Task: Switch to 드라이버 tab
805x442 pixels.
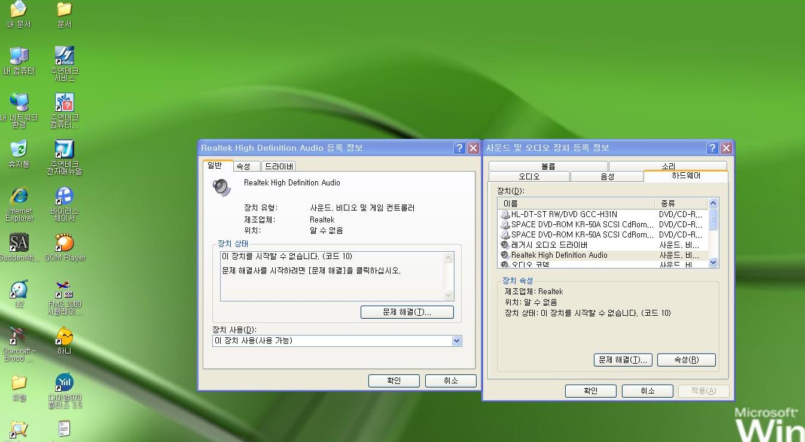Action: pyautogui.click(x=279, y=166)
